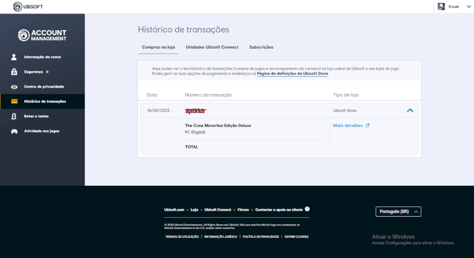Expand the Evzak account menu arrow
This screenshot has height=258, width=474.
click(x=469, y=7)
